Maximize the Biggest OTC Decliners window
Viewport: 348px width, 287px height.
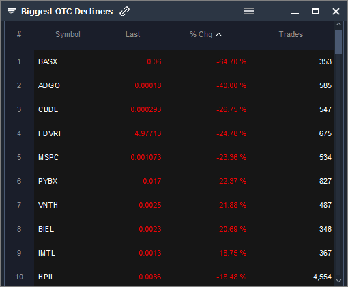coord(315,11)
